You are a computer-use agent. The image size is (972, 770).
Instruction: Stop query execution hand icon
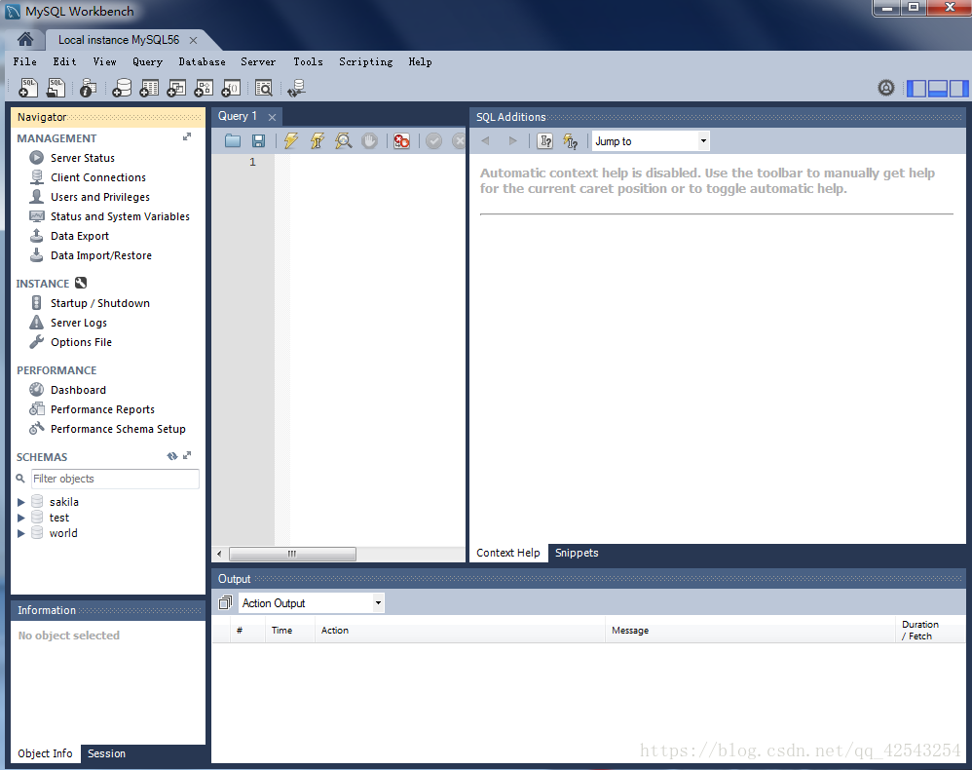[x=369, y=141]
